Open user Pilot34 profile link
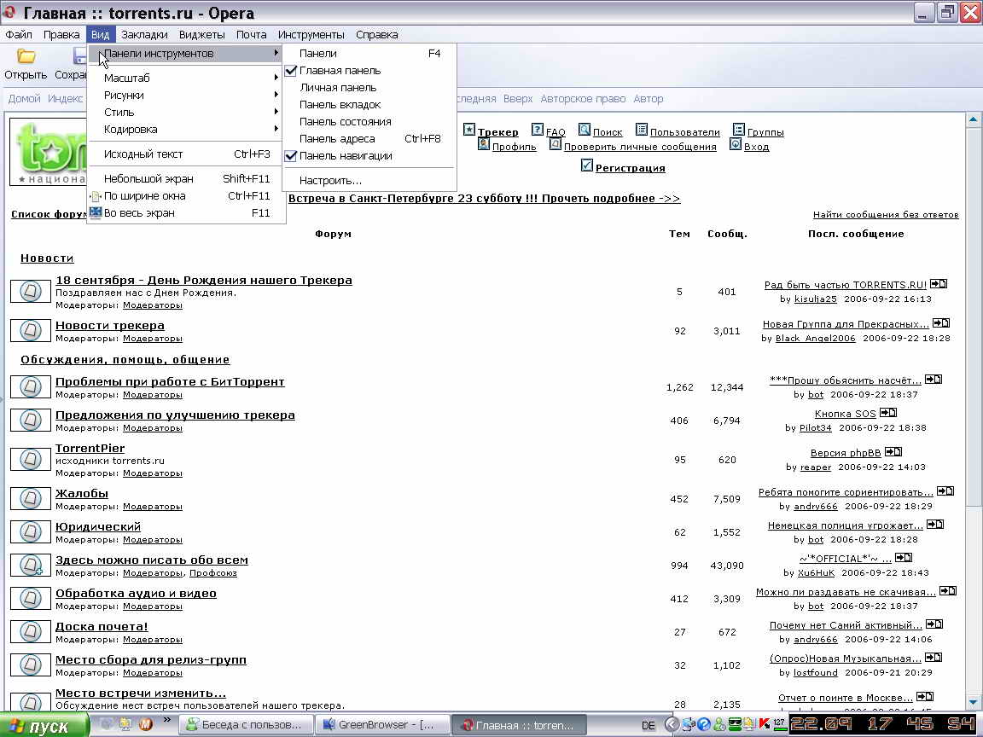 point(816,428)
